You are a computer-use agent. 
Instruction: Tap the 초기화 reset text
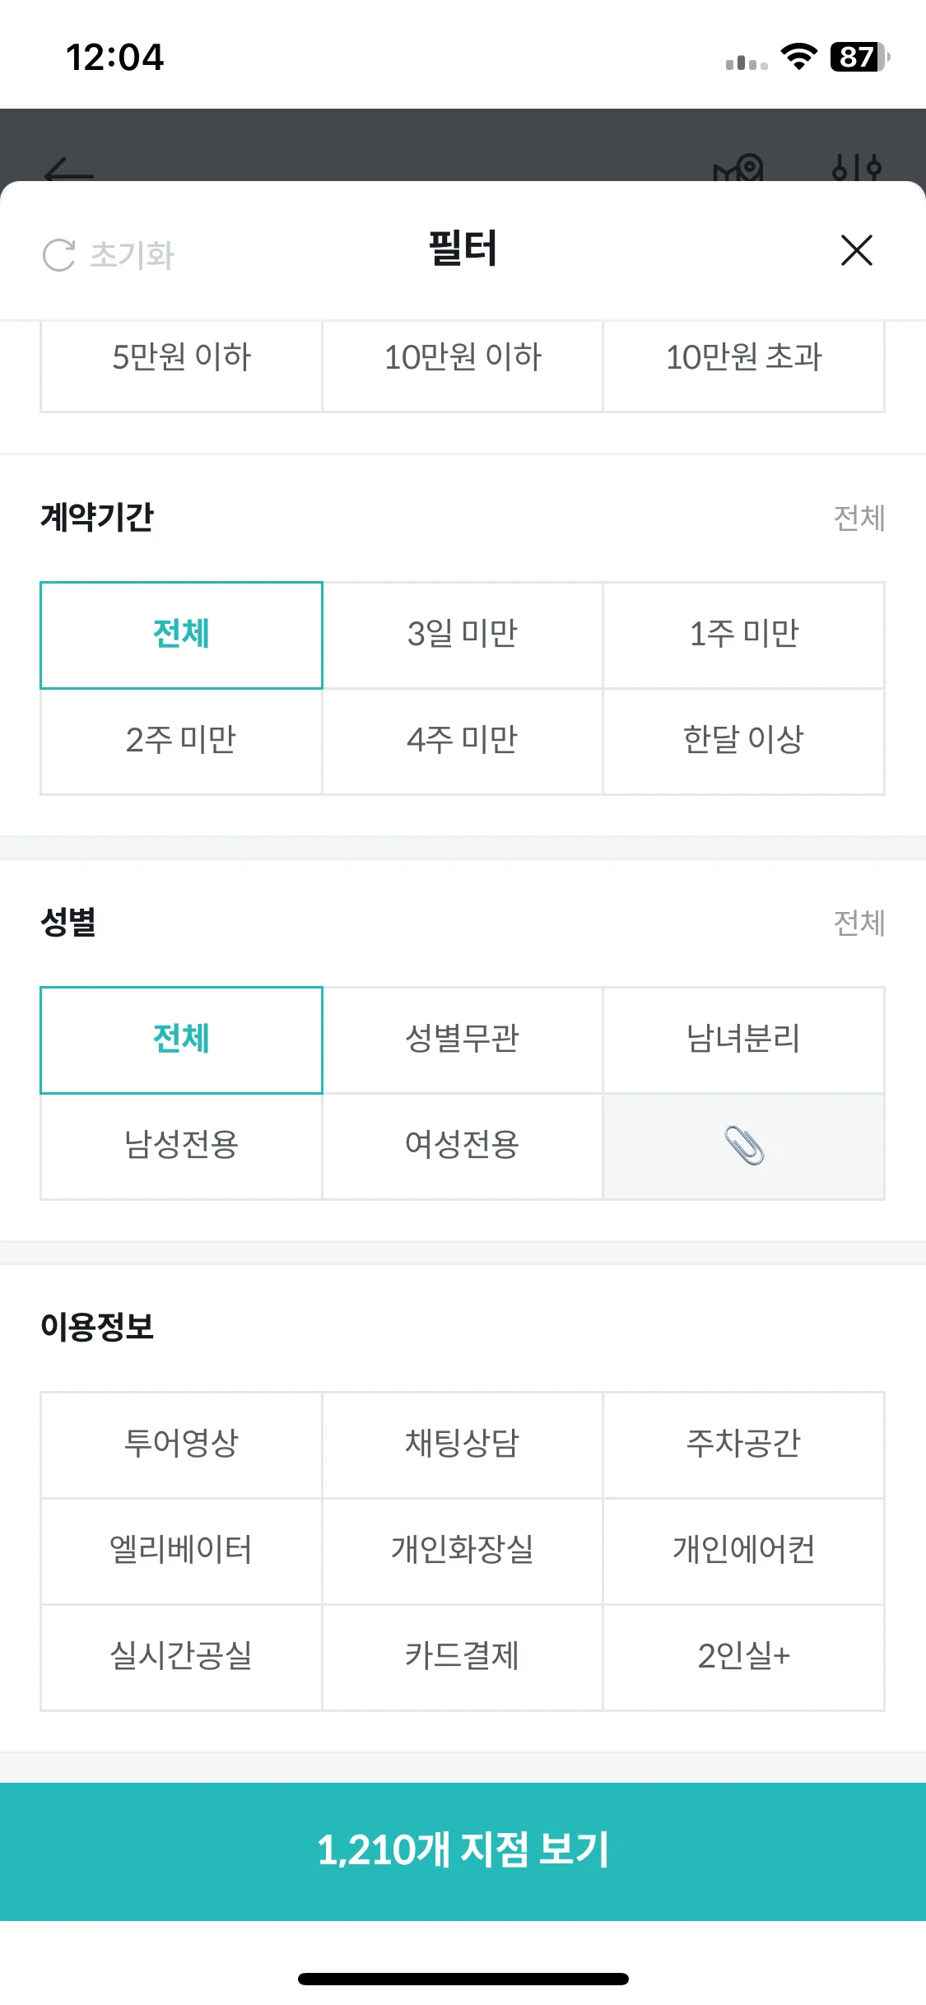point(132,255)
